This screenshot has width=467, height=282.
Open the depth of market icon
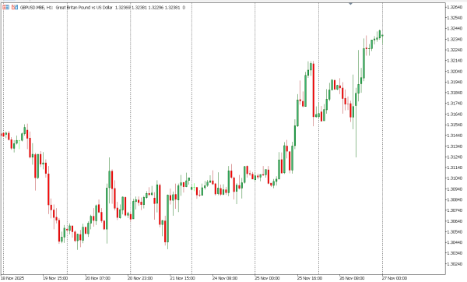(15, 7)
